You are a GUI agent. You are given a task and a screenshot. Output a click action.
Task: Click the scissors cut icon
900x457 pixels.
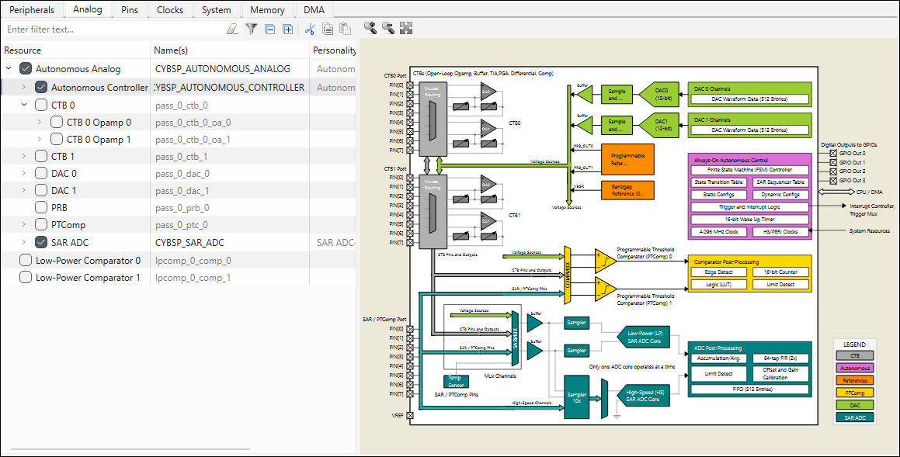coord(309,29)
